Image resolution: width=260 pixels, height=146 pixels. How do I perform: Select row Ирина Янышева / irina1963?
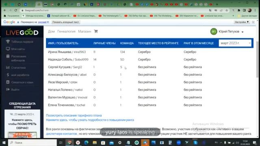click(149, 52)
